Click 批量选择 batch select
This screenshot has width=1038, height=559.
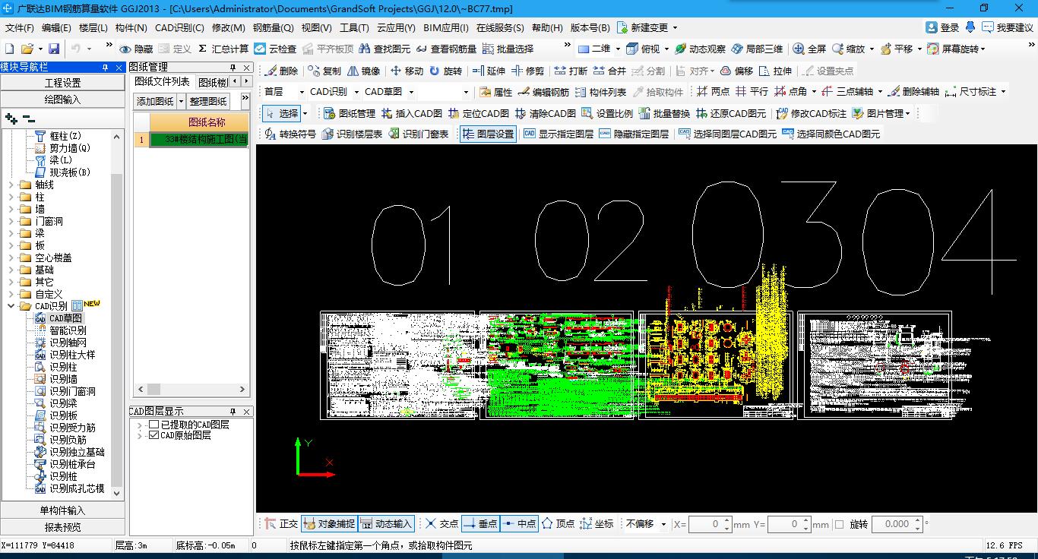coord(508,49)
